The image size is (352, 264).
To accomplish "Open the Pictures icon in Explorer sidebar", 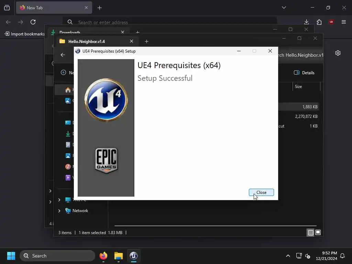I will [x=68, y=156].
